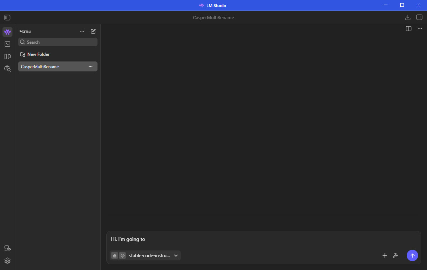427x270 pixels.
Task: Open the Чаты panel more options
Action: click(82, 31)
